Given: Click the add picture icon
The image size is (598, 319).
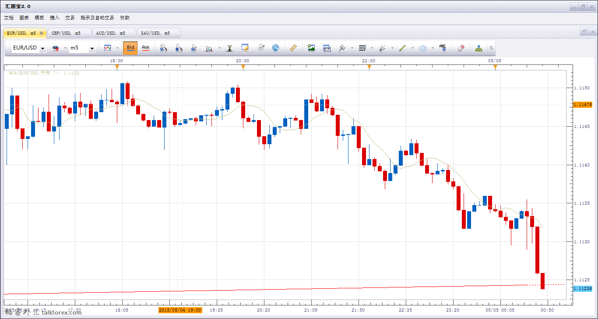Looking at the screenshot, I should pos(311,48).
